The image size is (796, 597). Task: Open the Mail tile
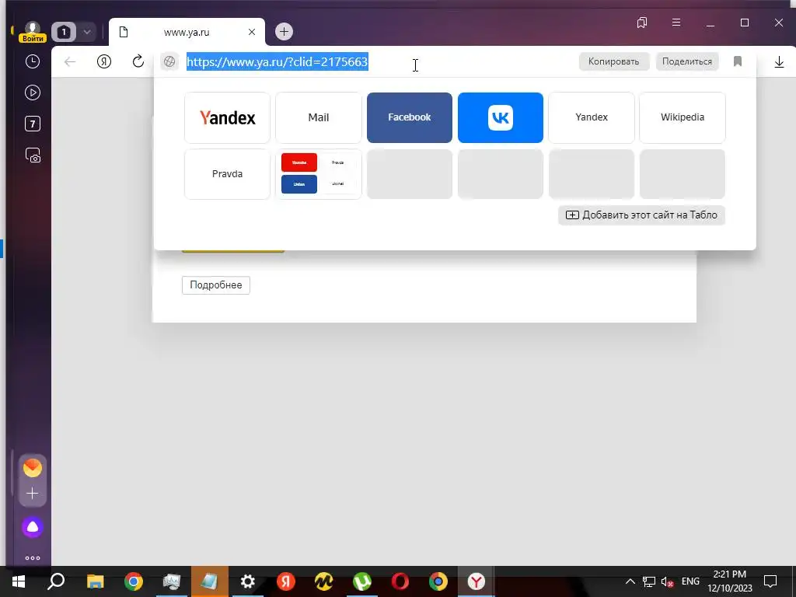[x=318, y=118]
